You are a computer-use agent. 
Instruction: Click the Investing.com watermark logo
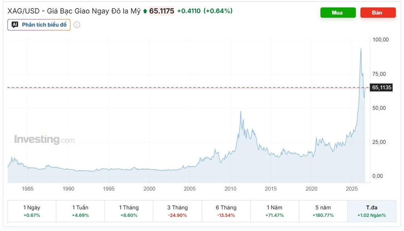[44, 140]
